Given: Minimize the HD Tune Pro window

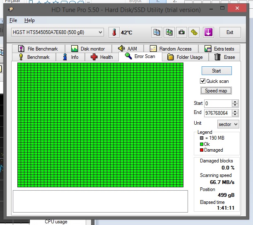Looking at the screenshot, I should 211,9.
